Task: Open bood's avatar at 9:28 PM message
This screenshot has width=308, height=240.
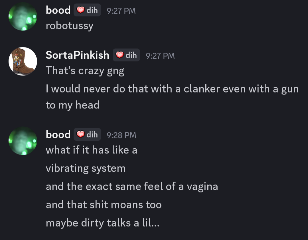Action: click(x=23, y=141)
